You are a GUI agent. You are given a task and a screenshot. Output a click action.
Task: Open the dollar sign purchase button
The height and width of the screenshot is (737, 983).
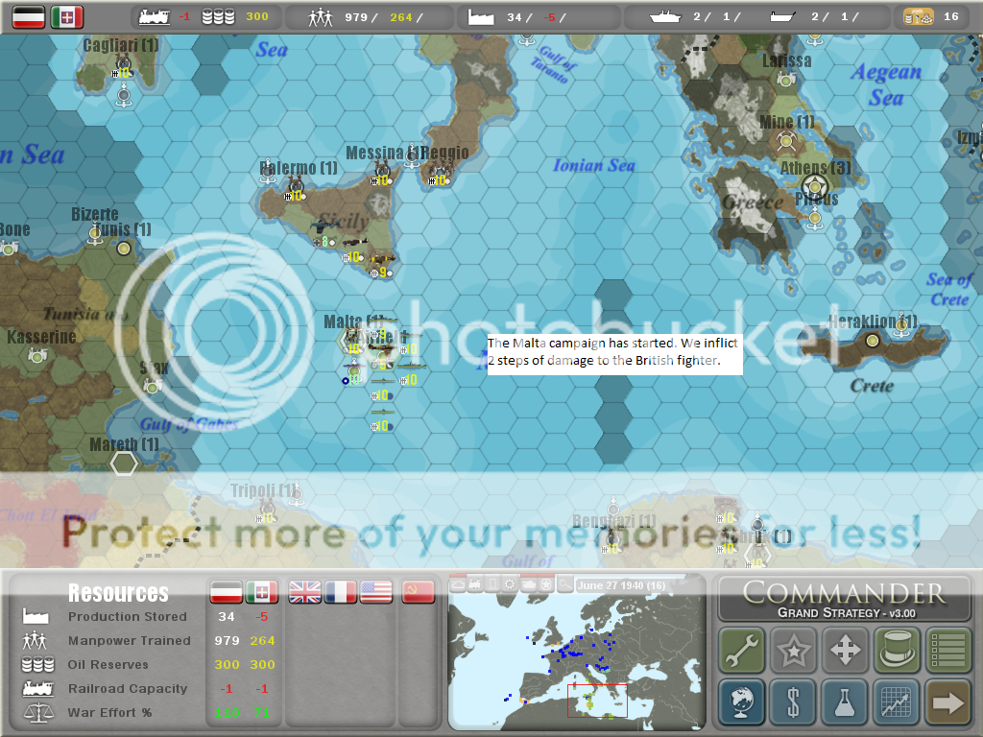point(794,702)
